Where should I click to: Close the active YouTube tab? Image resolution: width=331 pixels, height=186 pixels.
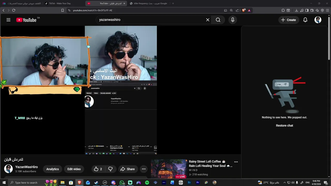[x=124, y=3]
